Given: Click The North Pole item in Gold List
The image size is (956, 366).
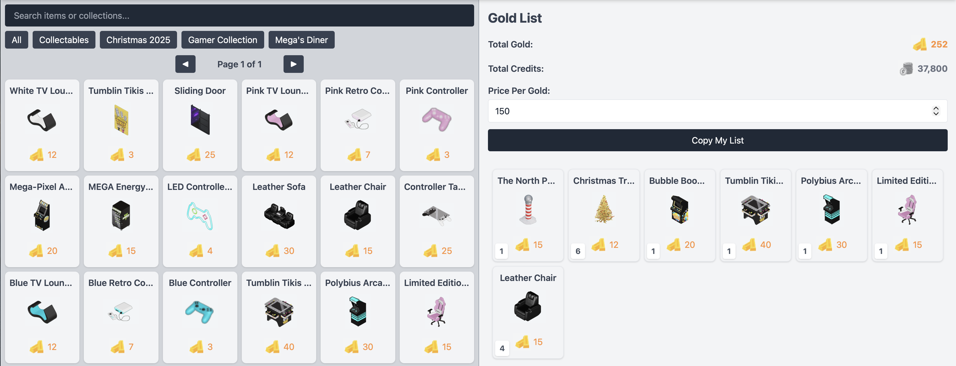Looking at the screenshot, I should coord(528,209).
